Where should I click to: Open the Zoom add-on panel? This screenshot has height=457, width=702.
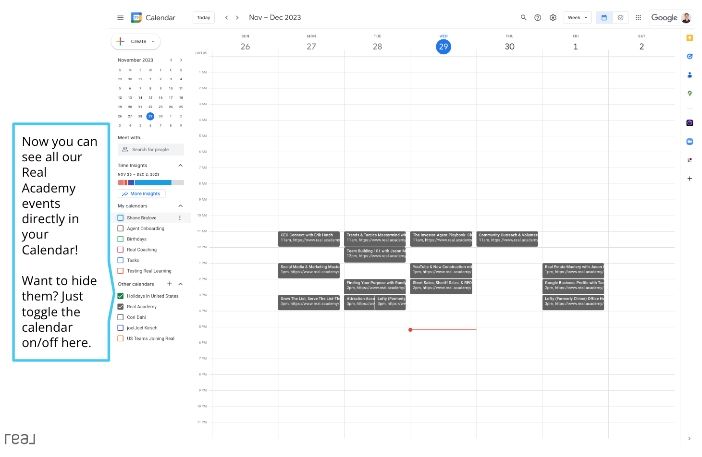(x=690, y=141)
